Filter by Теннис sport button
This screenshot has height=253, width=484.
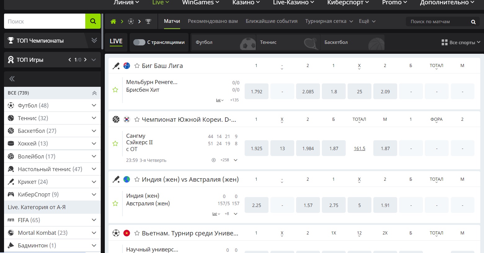pyautogui.click(x=288, y=42)
